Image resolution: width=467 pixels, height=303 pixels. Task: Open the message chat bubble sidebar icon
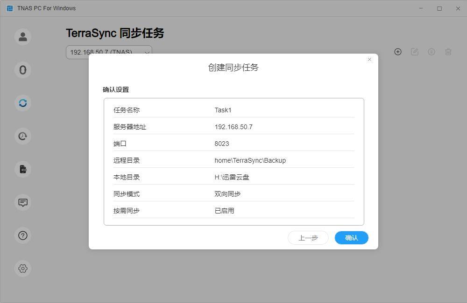[x=23, y=202]
